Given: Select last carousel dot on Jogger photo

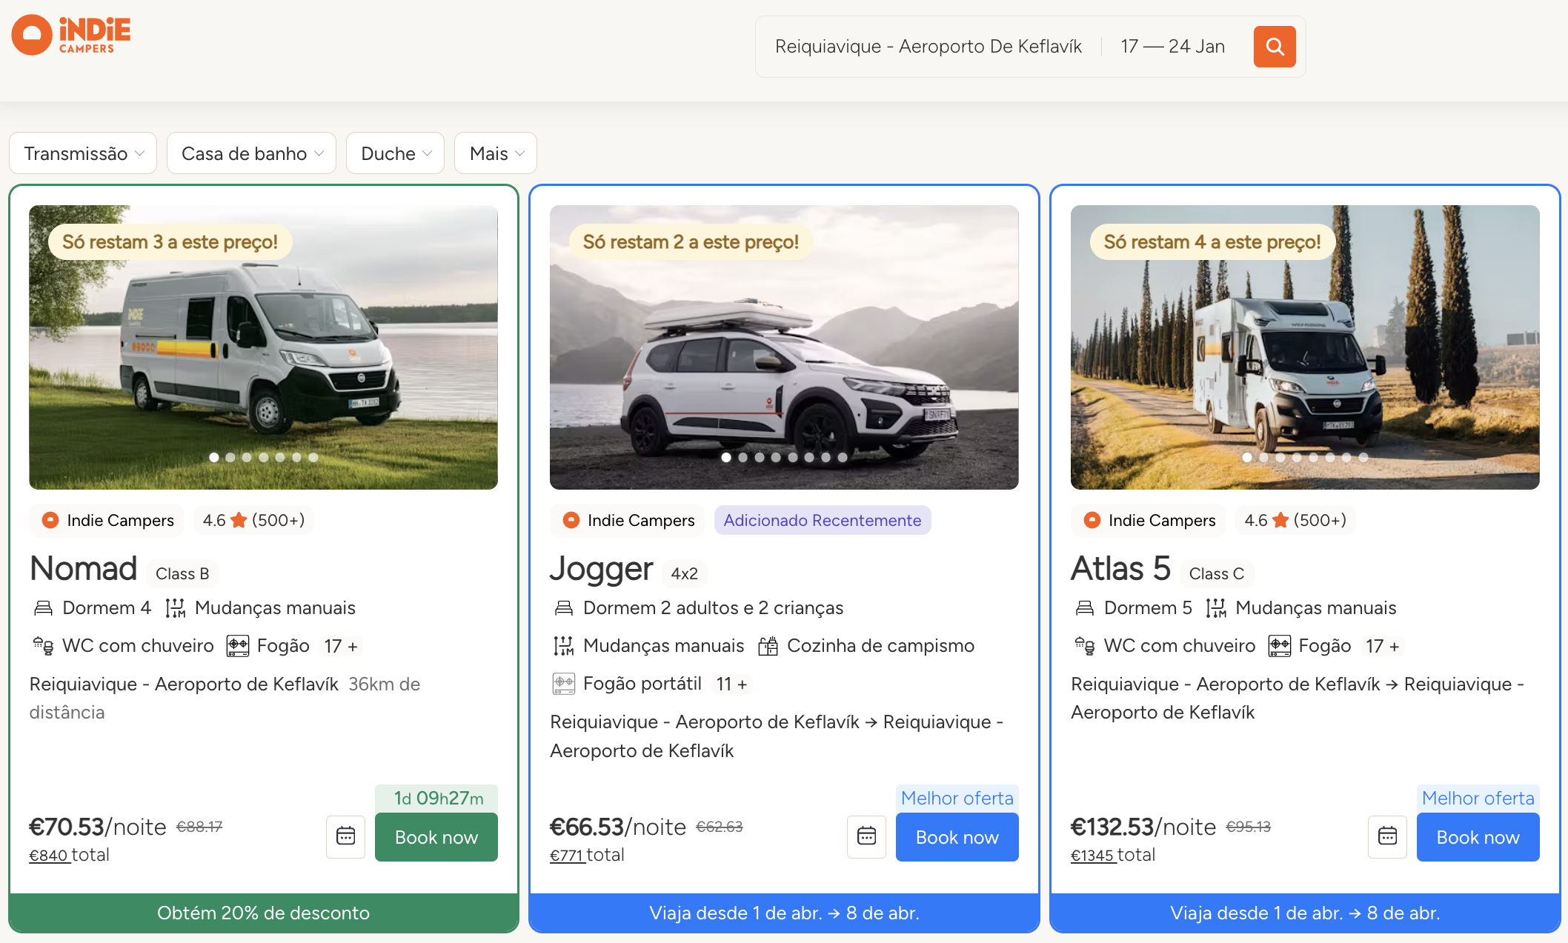Looking at the screenshot, I should coord(843,457).
